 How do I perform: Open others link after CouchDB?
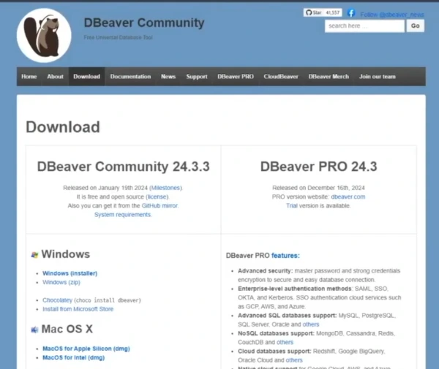(285, 342)
